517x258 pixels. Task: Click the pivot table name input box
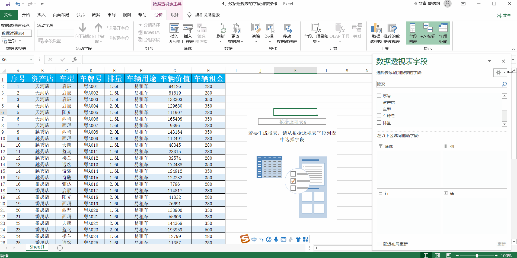click(x=16, y=33)
